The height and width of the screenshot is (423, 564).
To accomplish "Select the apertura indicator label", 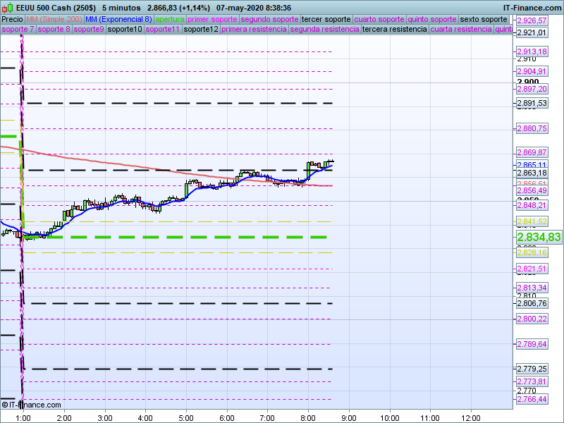I will (170, 19).
